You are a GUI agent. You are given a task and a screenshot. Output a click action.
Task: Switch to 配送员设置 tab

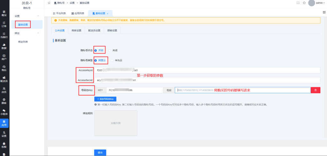[x=94, y=31]
